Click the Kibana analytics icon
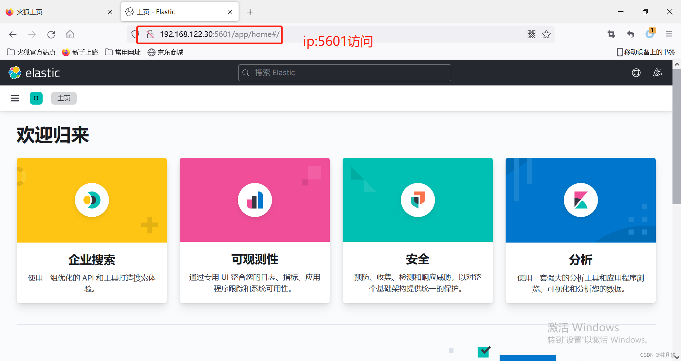The image size is (681, 361). [x=581, y=200]
